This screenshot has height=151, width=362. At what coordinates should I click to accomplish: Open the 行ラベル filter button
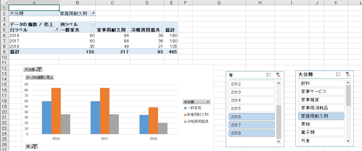coord(56,30)
